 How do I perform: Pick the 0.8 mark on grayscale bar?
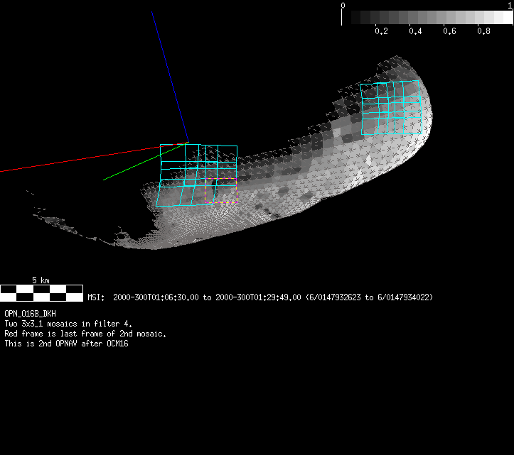point(483,31)
